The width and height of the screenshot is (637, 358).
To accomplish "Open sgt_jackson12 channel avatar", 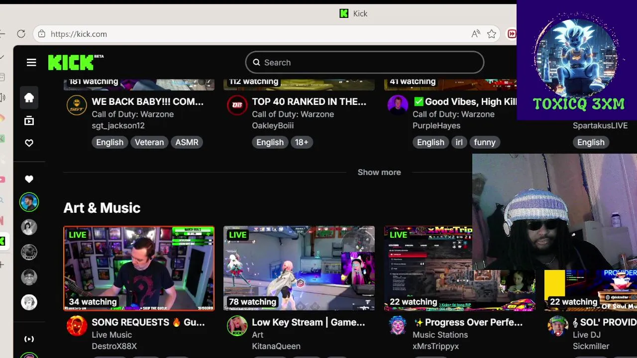I will pos(77,105).
